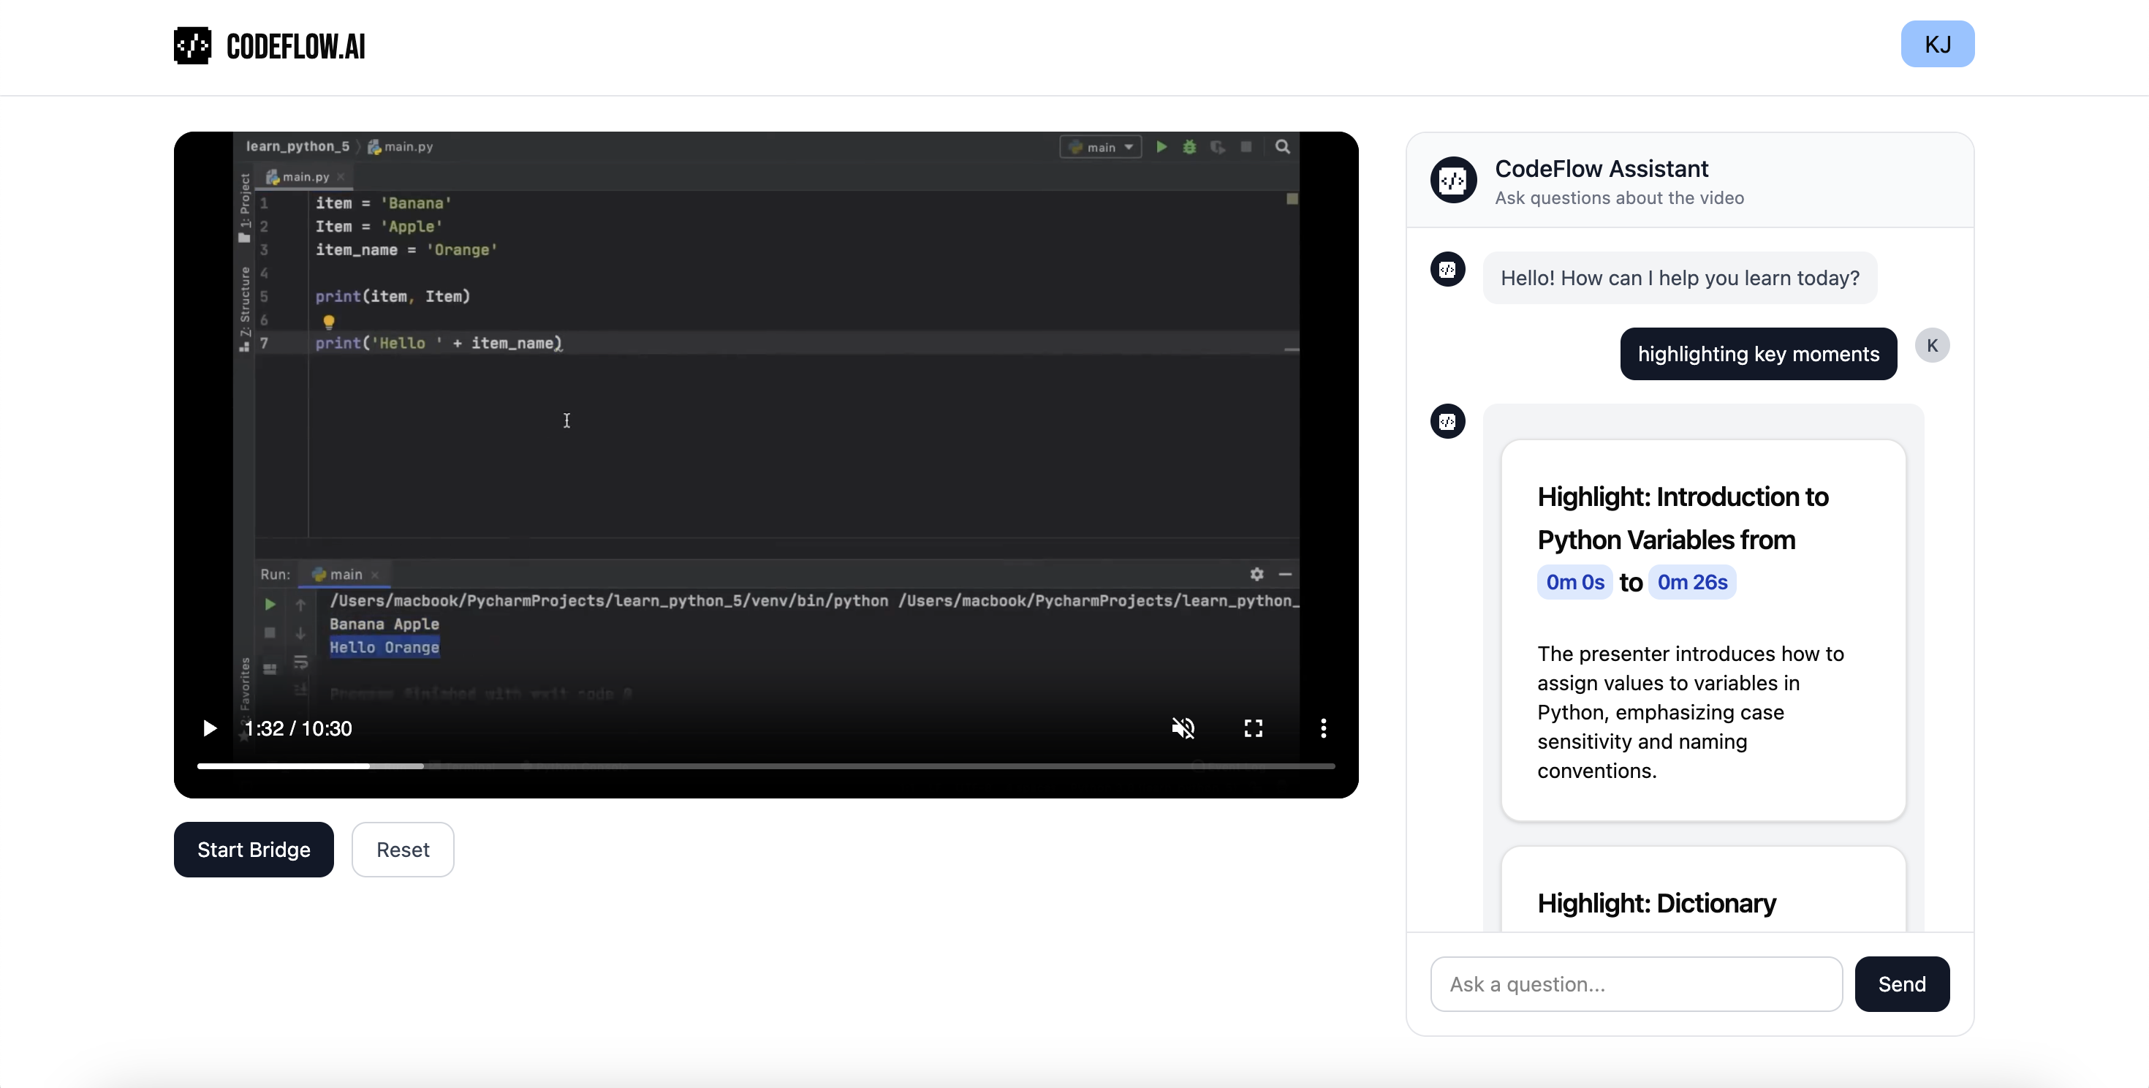This screenshot has width=2149, height=1088.
Task: Play the video
Action: [x=209, y=728]
